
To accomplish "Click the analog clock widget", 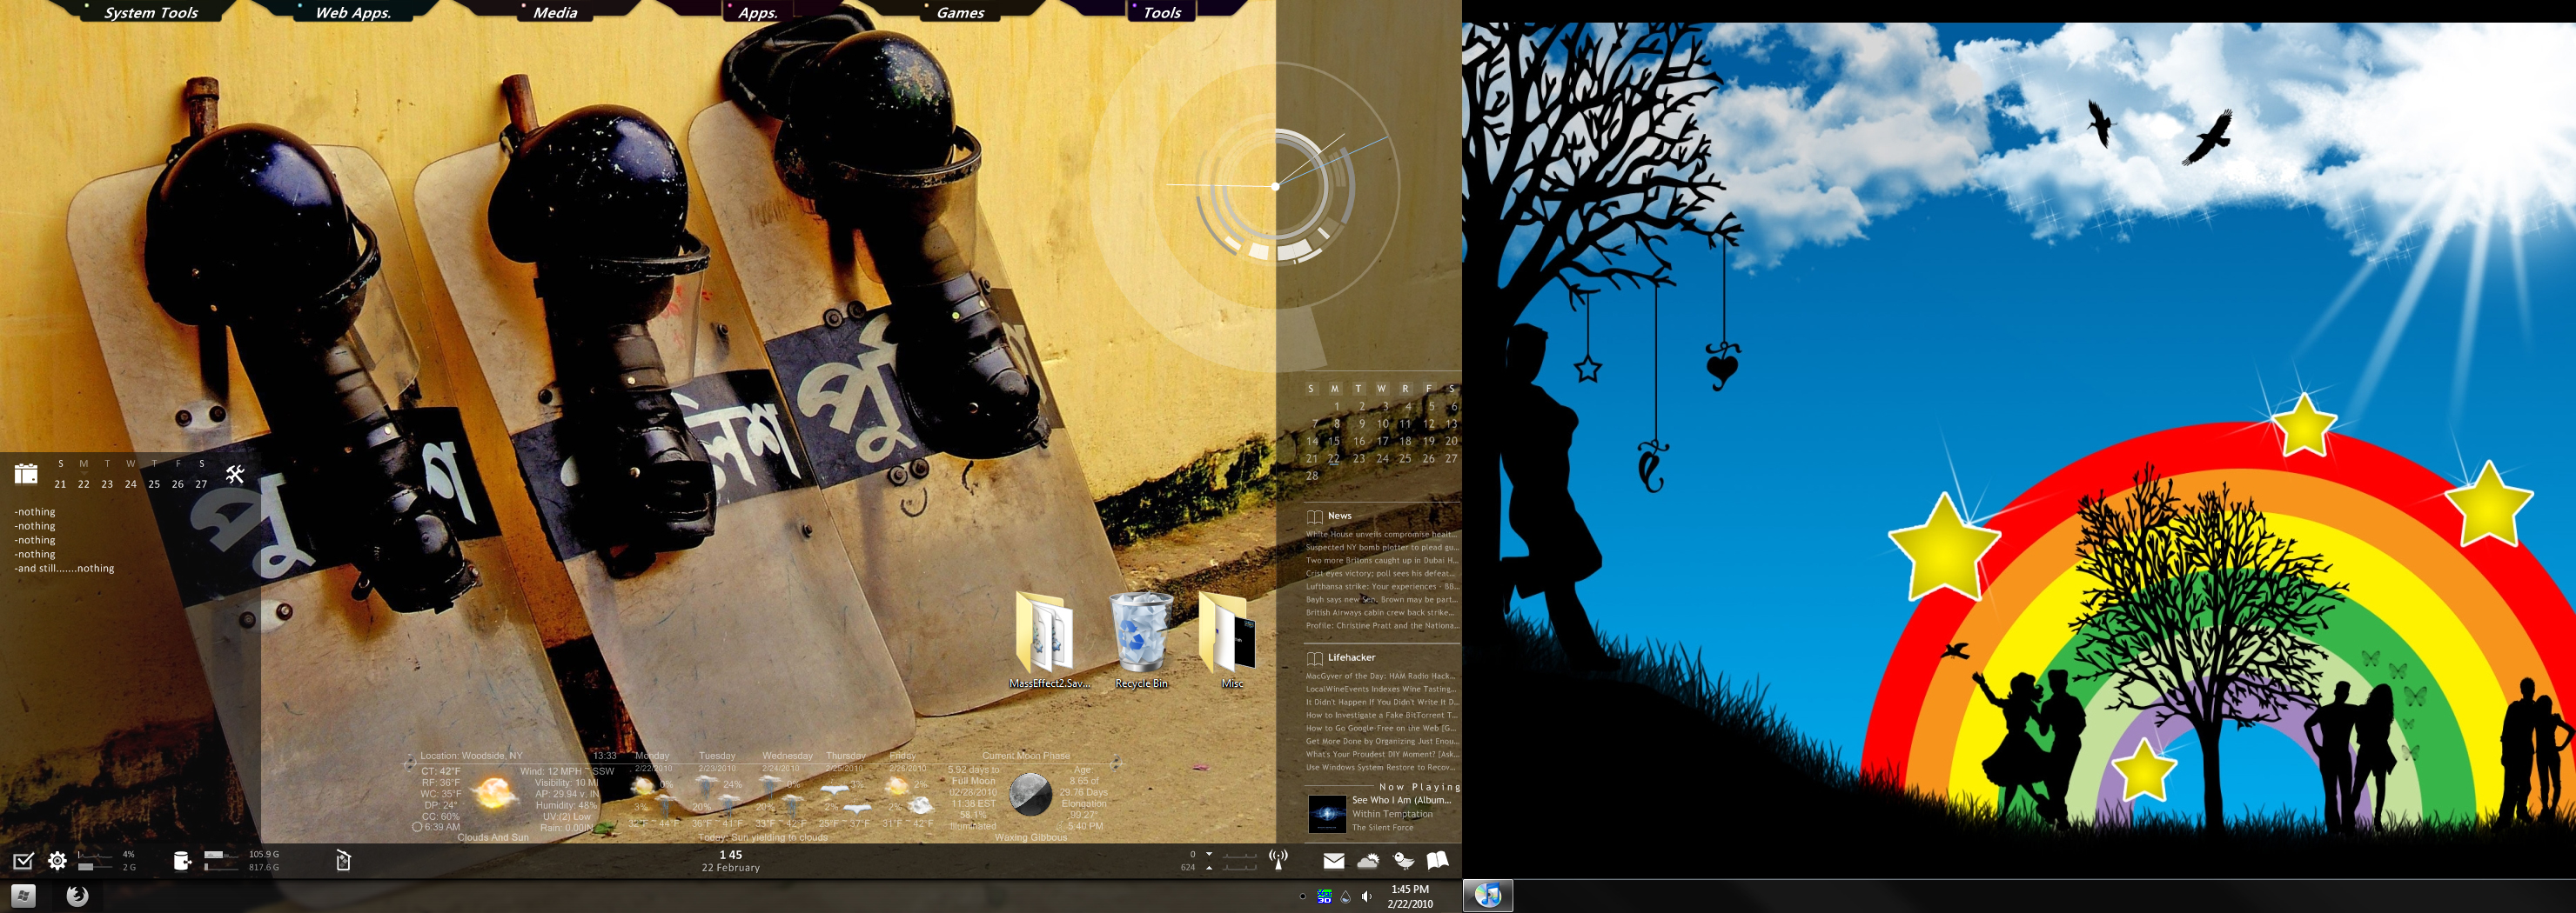I will pos(1275,186).
